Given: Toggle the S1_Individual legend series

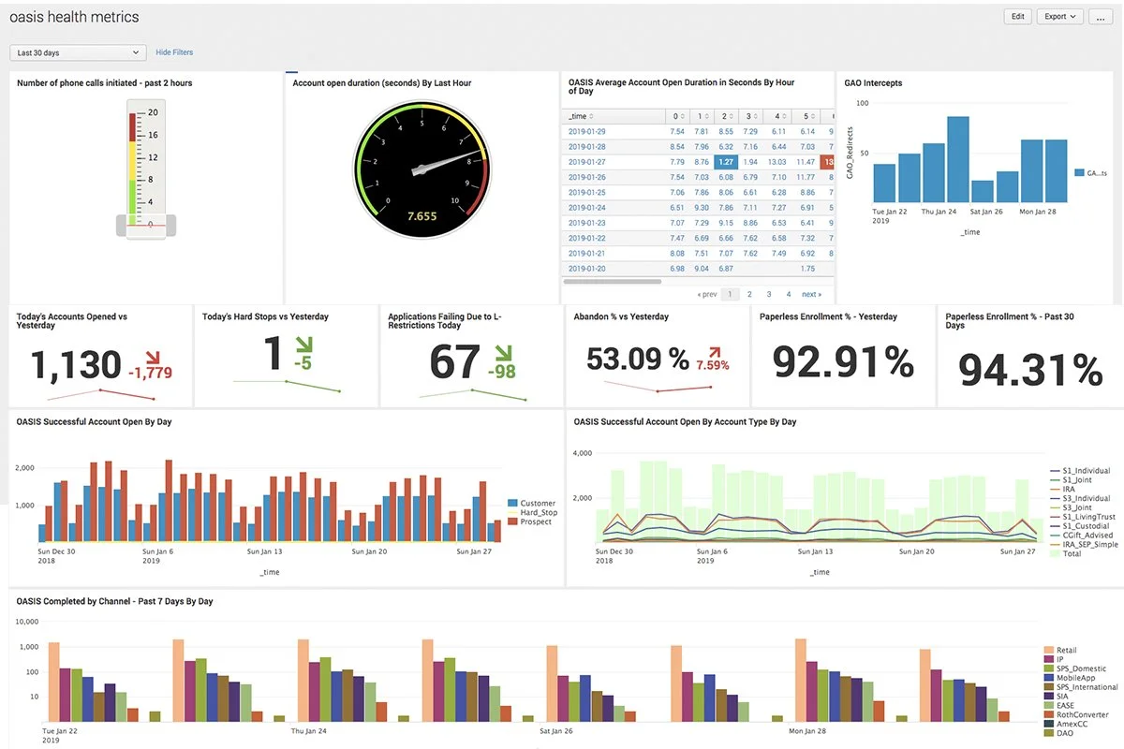Looking at the screenshot, I should point(1080,471).
